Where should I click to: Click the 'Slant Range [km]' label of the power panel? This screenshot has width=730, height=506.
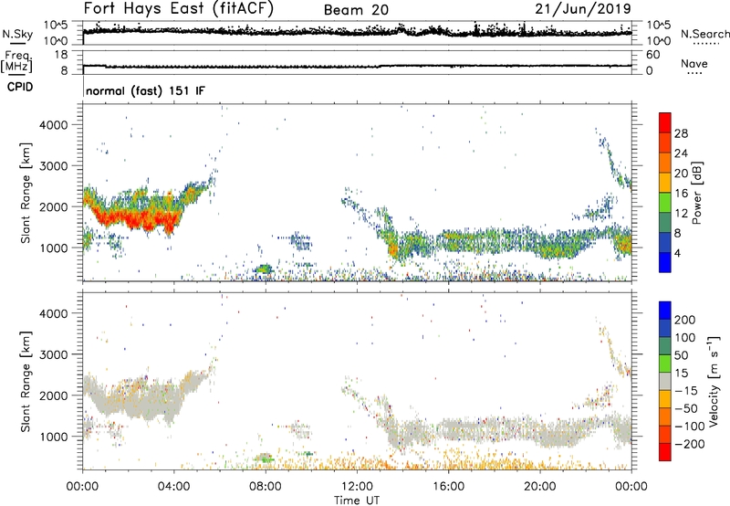[26, 193]
